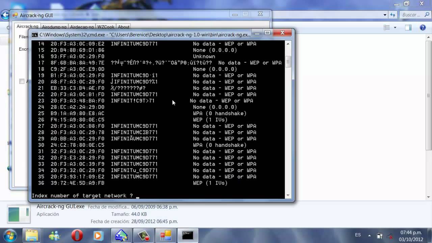The height and width of the screenshot is (243, 432).
Task: Click row 26 'WEP (1 IVs)'
Action: [210, 120]
